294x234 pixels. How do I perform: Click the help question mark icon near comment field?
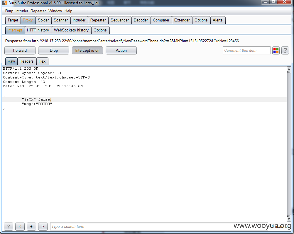pyautogui.click(x=285, y=51)
